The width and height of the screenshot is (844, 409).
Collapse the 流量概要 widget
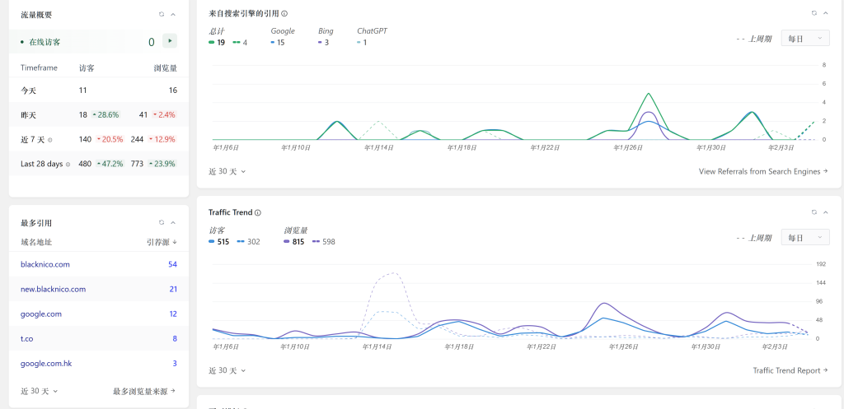pos(173,15)
